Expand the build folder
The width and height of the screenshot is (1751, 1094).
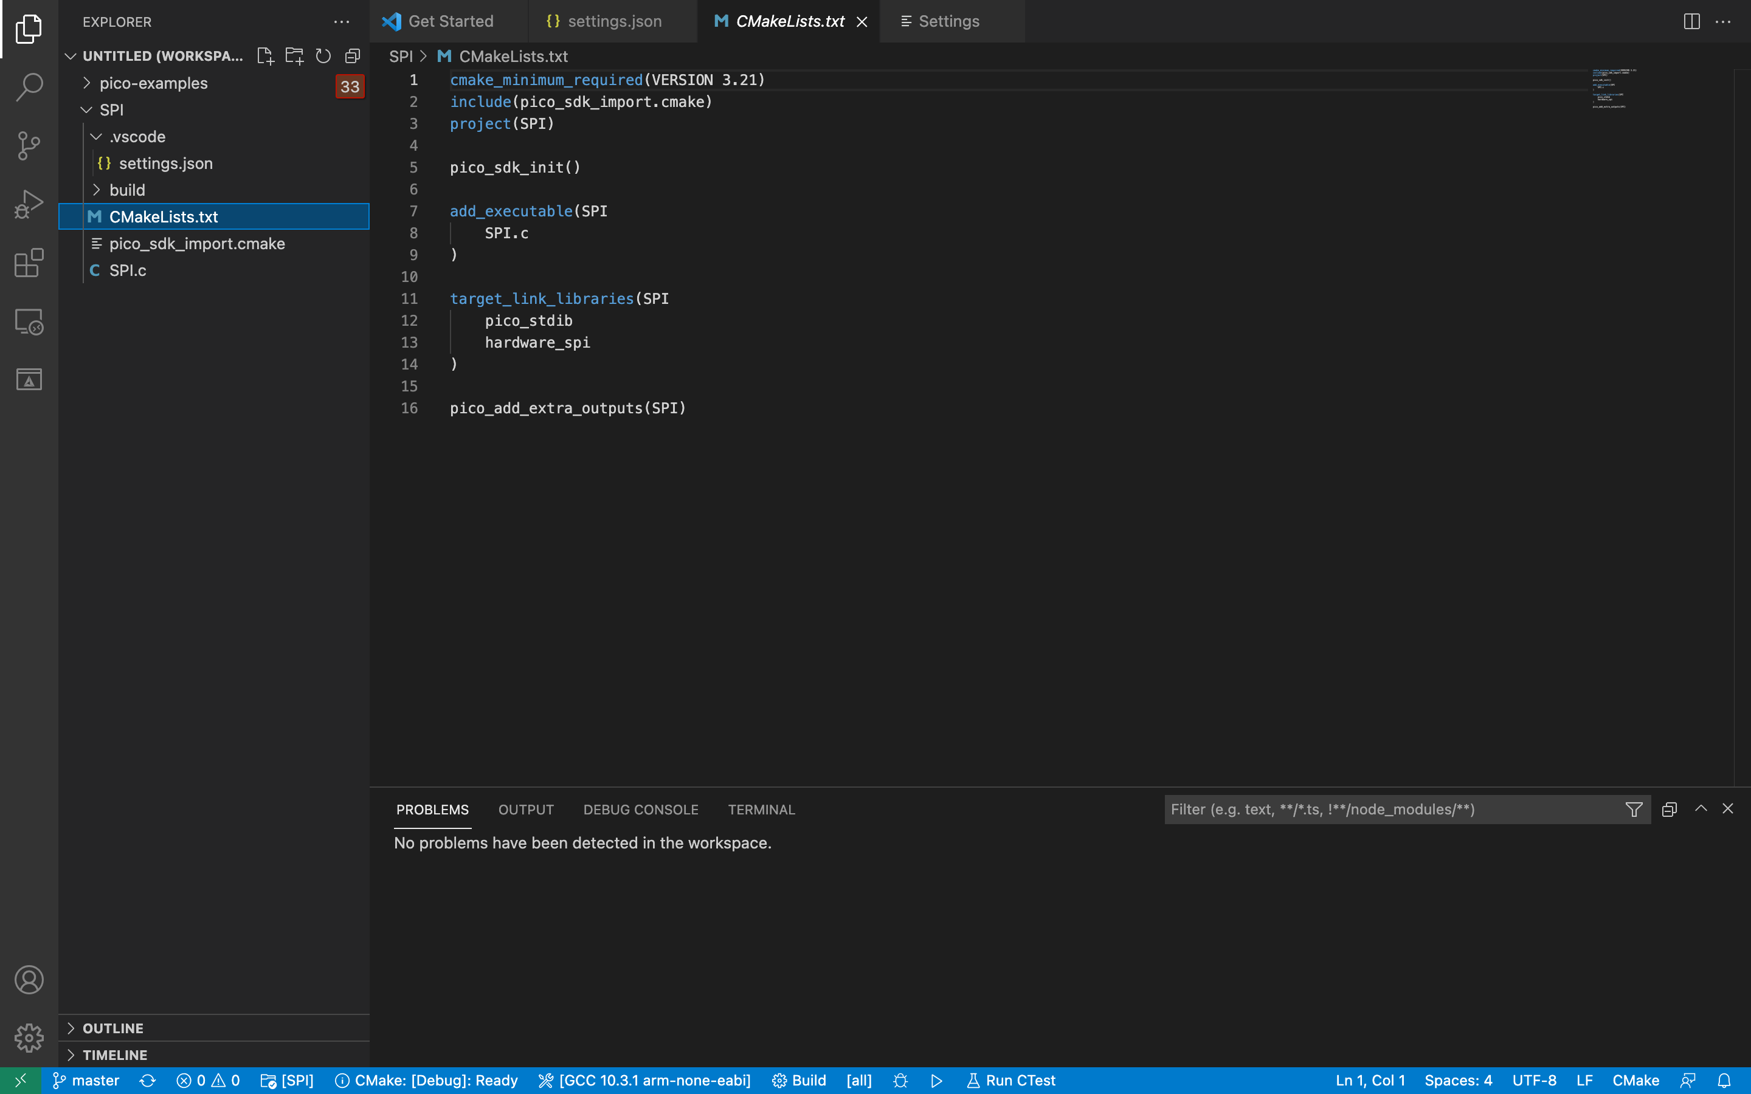point(98,190)
